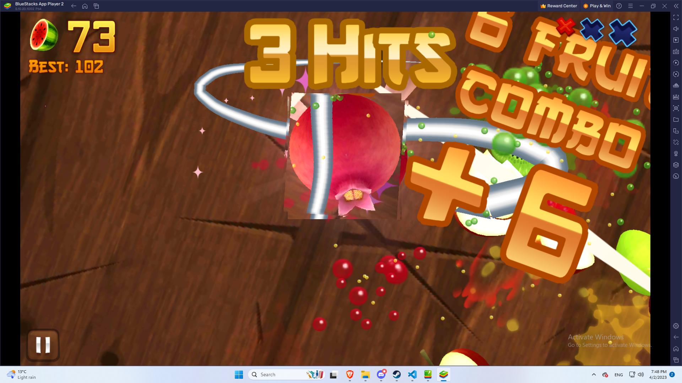This screenshot has height=383, width=682.
Task: Install an APK file
Action: coord(676,97)
